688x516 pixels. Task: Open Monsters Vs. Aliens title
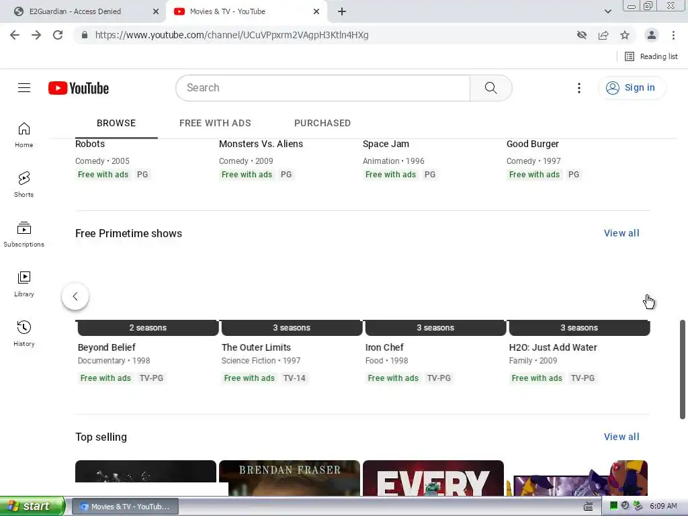[261, 144]
